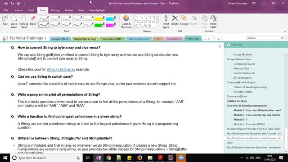Clear the search box text
Viewport: 288px width, 162px height.
click(282, 38)
